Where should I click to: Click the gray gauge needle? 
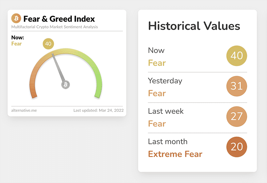click(x=58, y=68)
